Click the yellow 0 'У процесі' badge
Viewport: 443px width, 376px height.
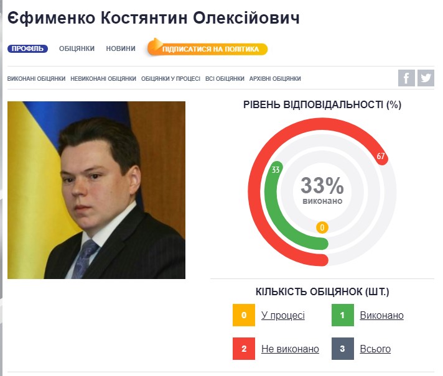click(x=244, y=315)
